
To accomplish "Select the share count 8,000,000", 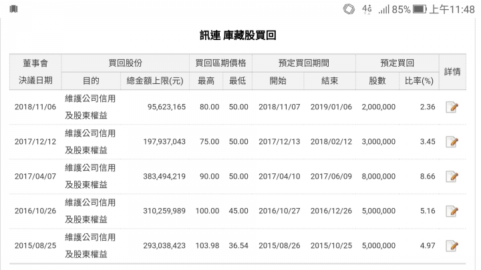I will 379,176.
